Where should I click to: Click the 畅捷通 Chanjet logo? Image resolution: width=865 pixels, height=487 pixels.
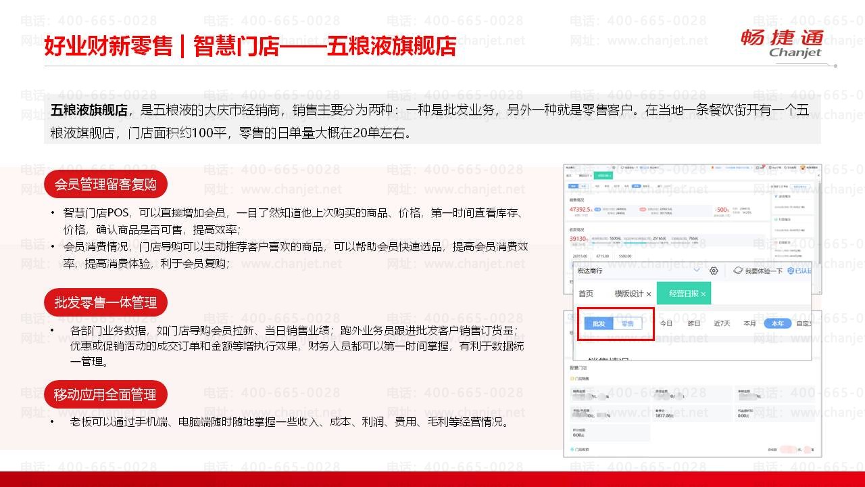781,43
